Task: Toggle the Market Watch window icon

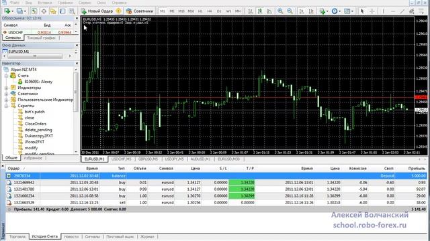Action: pyautogui.click(x=34, y=11)
